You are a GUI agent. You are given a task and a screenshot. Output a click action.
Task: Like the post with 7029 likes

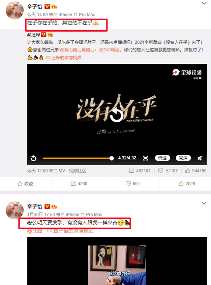click(x=187, y=184)
